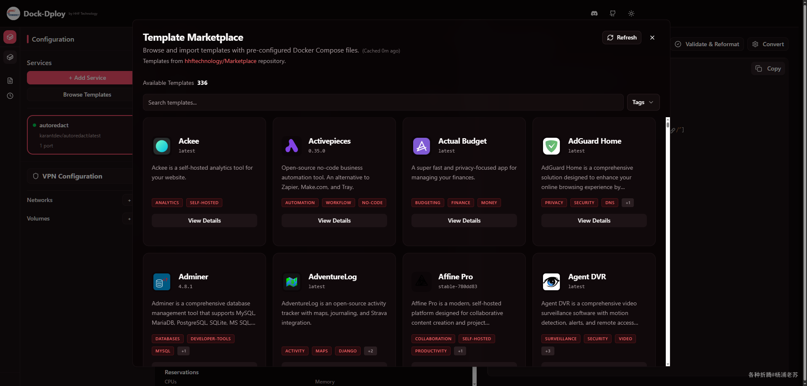Image resolution: width=807 pixels, height=386 pixels.
Task: Open the Tags filter dropdown
Action: (643, 102)
